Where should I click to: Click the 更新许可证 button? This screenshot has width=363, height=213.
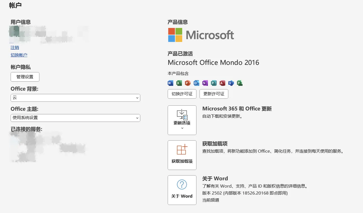214,94
